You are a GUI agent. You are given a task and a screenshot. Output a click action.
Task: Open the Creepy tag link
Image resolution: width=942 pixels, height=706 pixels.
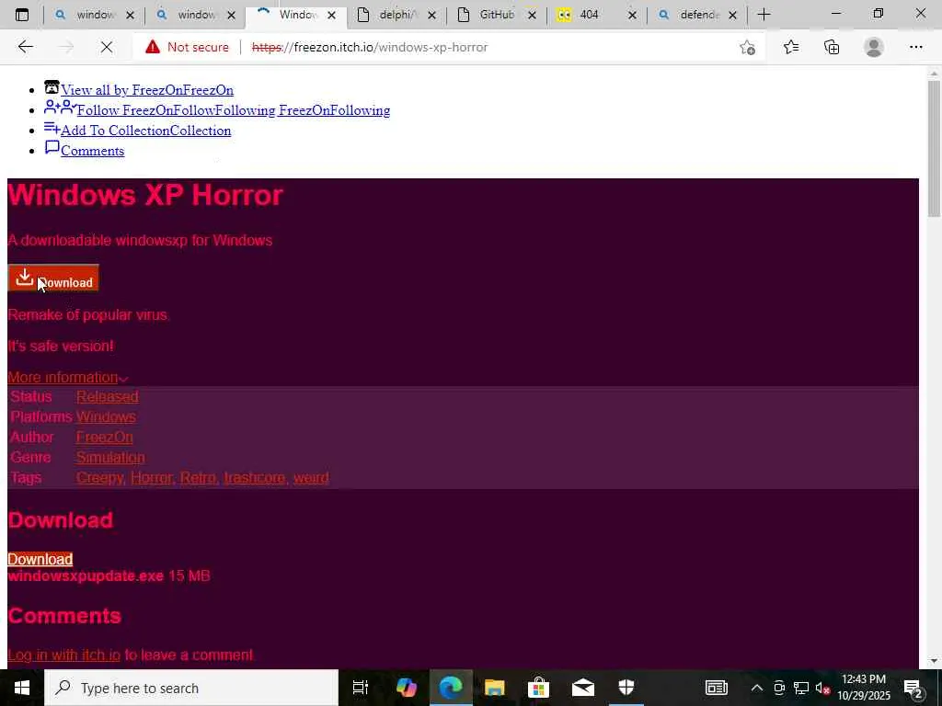(x=99, y=478)
